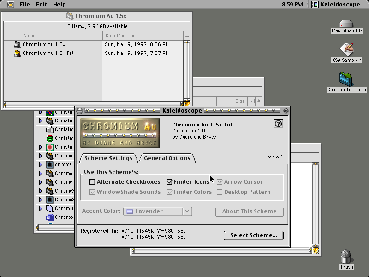
Task: Select the Chromium Au 1.5x Fat file icon
Action: (x=17, y=54)
